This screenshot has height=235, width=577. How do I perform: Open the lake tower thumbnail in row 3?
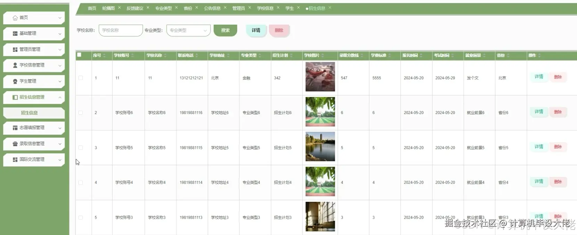pyautogui.click(x=320, y=147)
